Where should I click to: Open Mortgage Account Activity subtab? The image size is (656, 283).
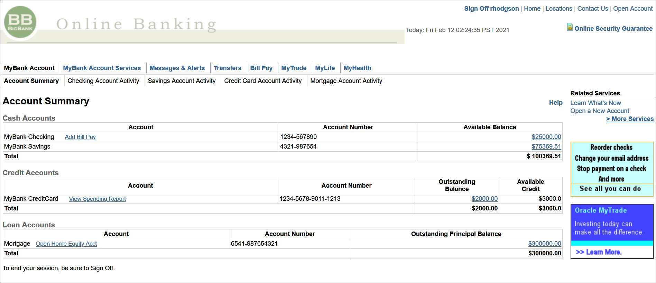346,81
